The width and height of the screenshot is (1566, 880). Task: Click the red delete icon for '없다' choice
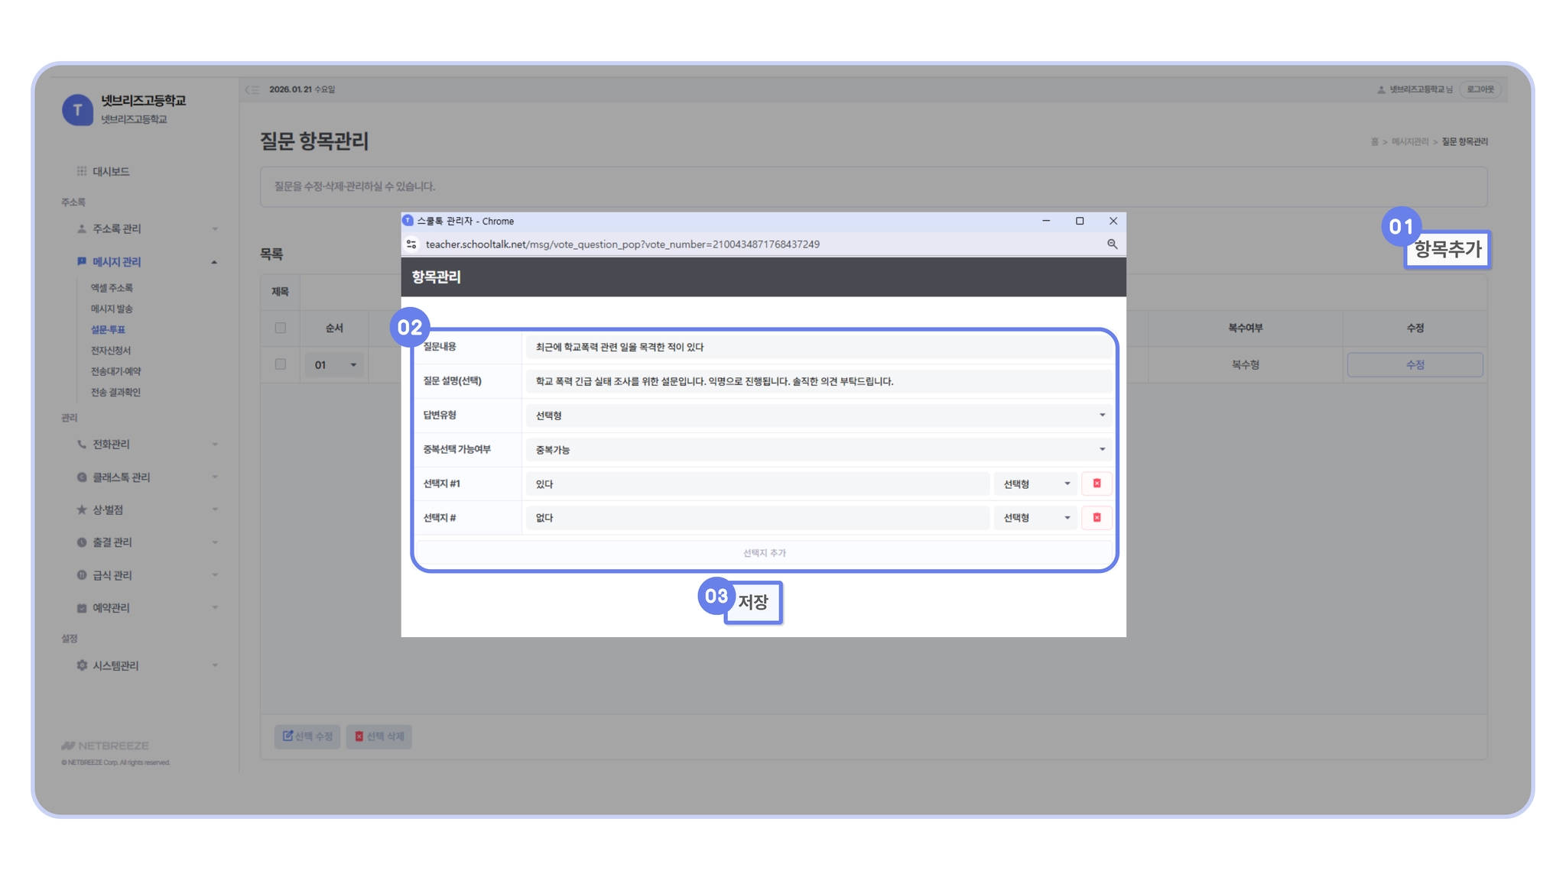pos(1097,518)
